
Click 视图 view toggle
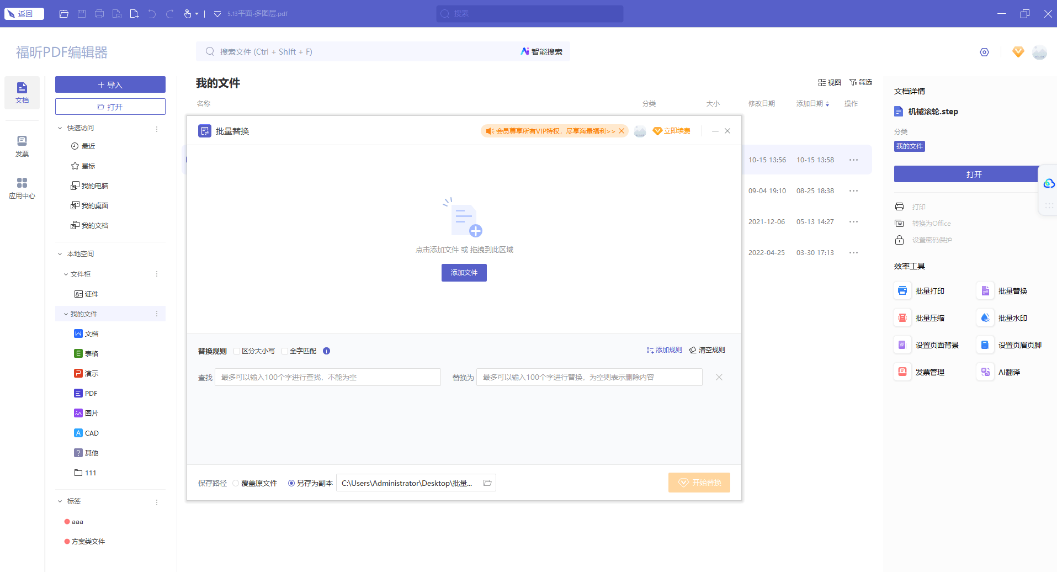click(x=830, y=82)
